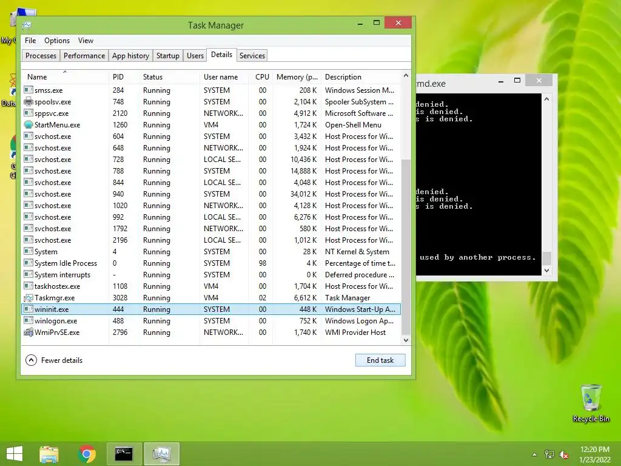The width and height of the screenshot is (621, 466).
Task: Click CPU value 98 for Idle Process
Action: click(x=263, y=263)
